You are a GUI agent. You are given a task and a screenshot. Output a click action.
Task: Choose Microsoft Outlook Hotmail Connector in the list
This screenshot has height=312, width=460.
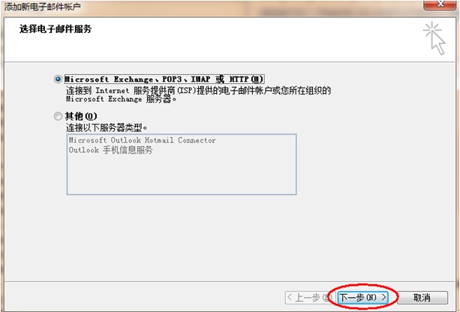pyautogui.click(x=143, y=140)
